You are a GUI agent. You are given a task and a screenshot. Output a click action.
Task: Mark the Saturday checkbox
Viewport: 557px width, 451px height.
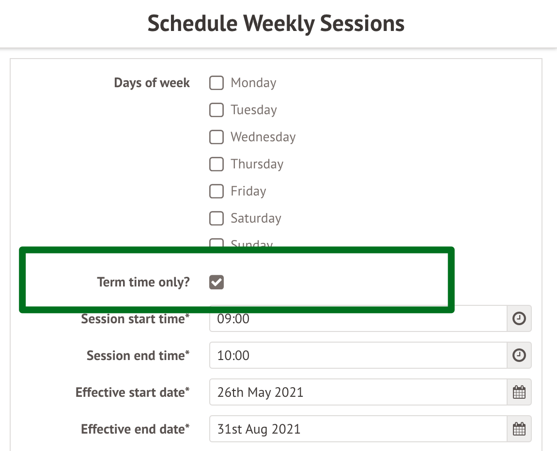pos(217,219)
